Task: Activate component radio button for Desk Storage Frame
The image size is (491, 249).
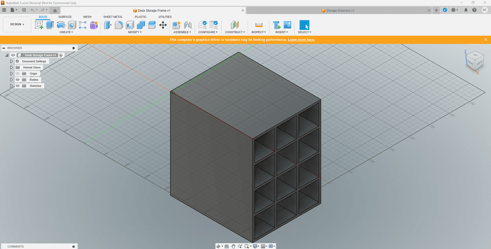Action: pos(61,55)
